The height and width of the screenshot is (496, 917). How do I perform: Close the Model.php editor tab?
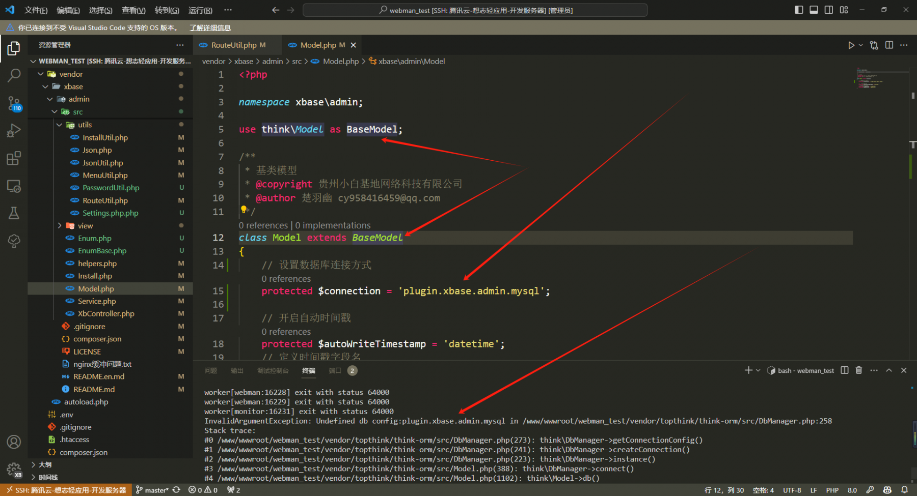point(353,45)
